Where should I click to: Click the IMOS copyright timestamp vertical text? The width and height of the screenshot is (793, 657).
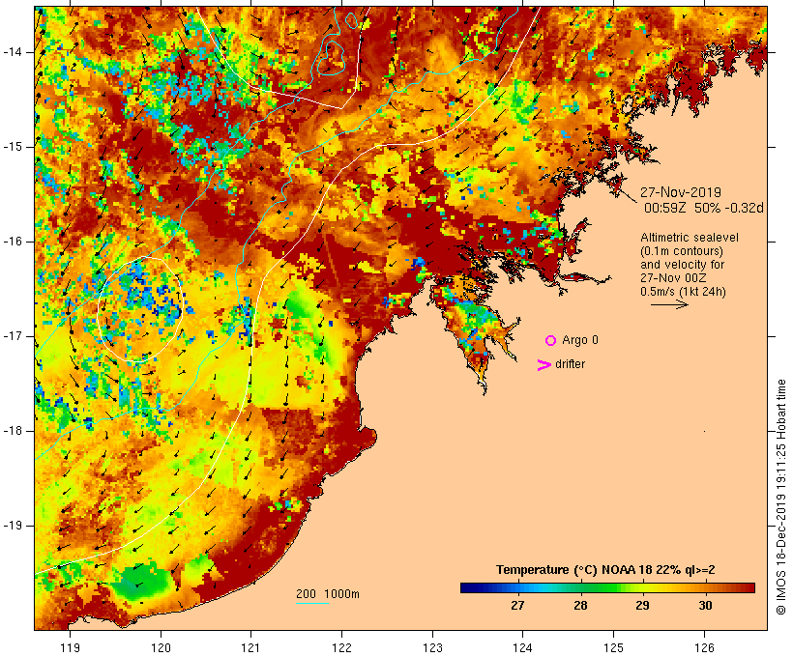pos(780,498)
